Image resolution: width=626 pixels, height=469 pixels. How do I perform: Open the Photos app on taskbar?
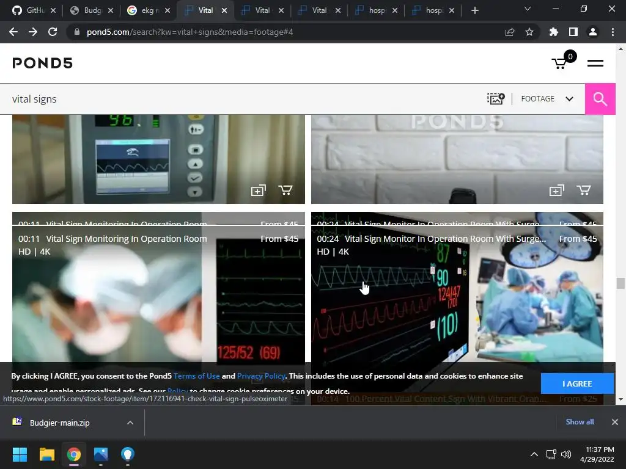[x=101, y=454]
